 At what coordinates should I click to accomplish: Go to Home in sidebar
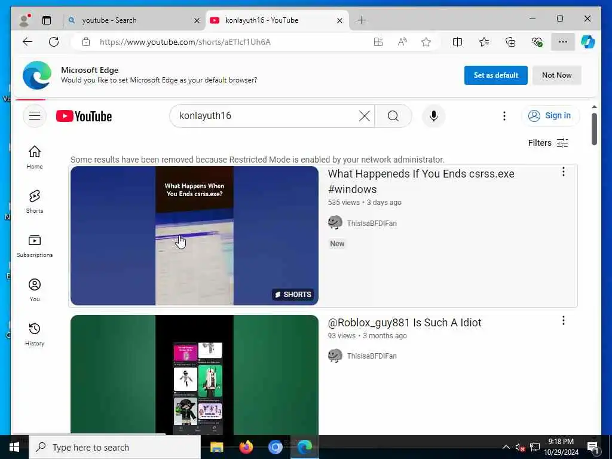34,157
